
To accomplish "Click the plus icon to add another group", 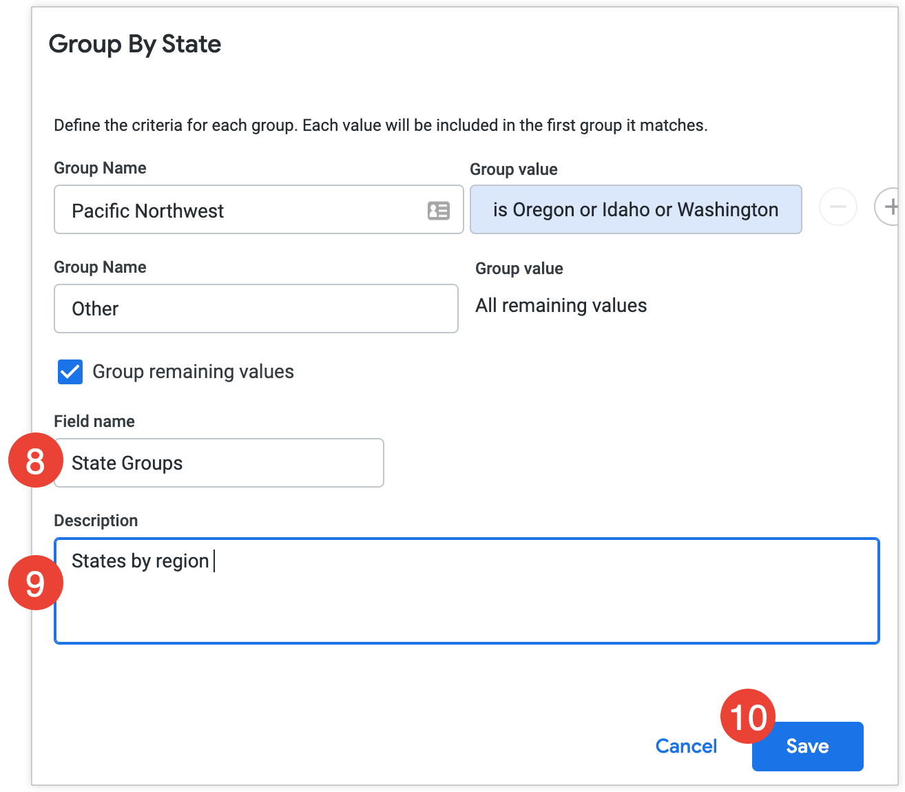I will pos(893,207).
